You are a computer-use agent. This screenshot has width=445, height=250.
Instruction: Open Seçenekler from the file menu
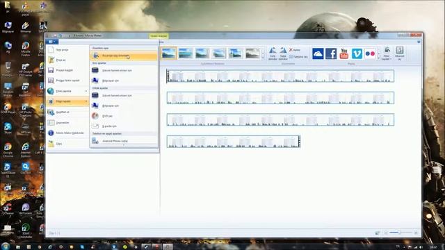67,123
